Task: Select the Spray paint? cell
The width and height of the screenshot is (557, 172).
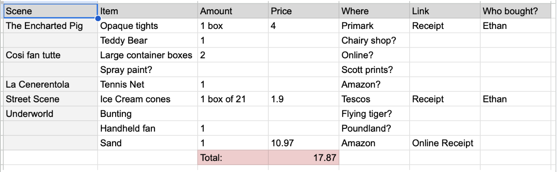Action: (x=147, y=70)
